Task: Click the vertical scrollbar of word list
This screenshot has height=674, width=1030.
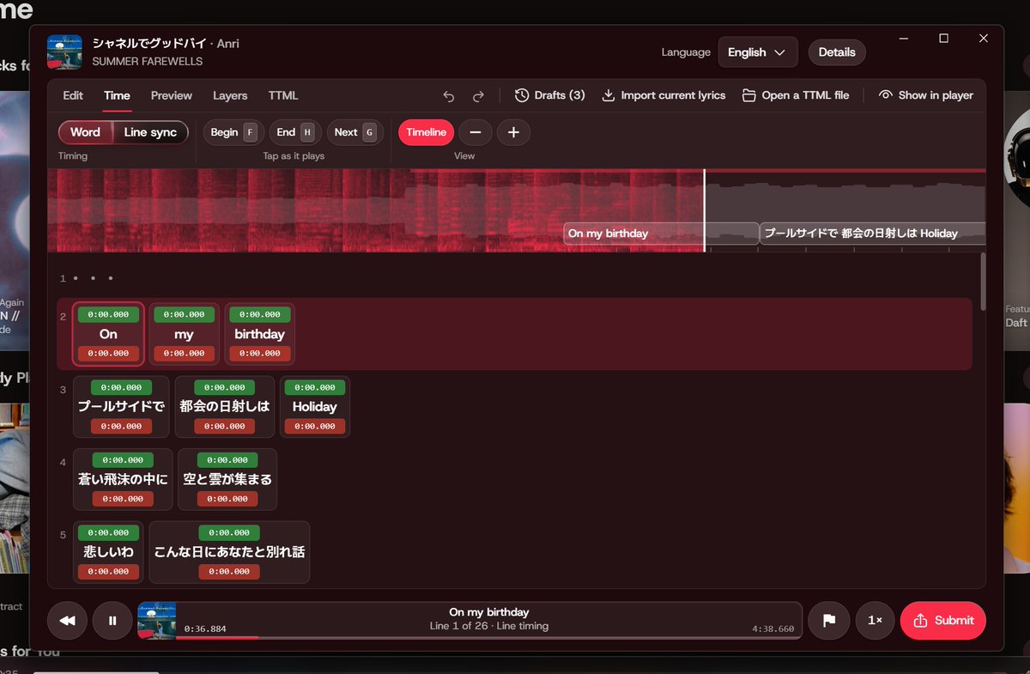Action: (983, 281)
